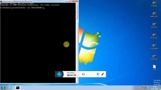Open the J110GDXU0 archive on desktop
This screenshot has height=90, width=161.
tap(154, 57)
